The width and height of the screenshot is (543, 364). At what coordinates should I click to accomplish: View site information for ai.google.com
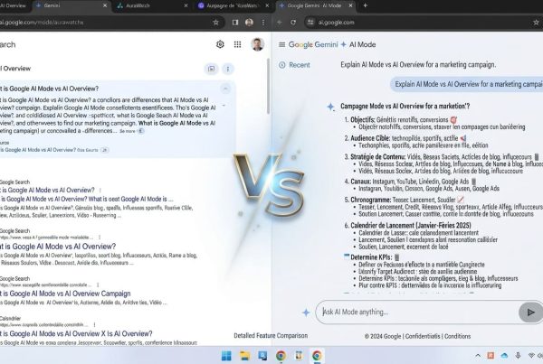pyautogui.click(x=310, y=23)
